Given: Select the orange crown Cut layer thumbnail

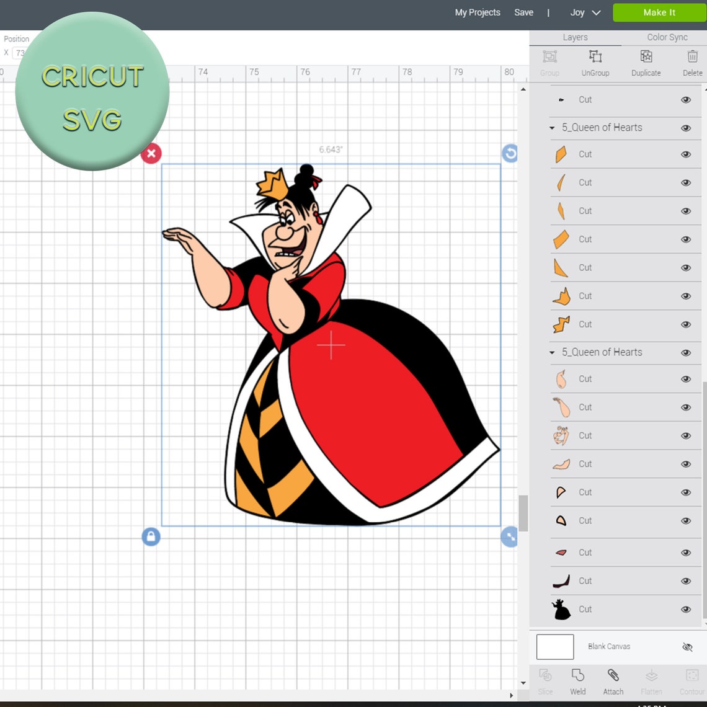Looking at the screenshot, I should [561, 296].
